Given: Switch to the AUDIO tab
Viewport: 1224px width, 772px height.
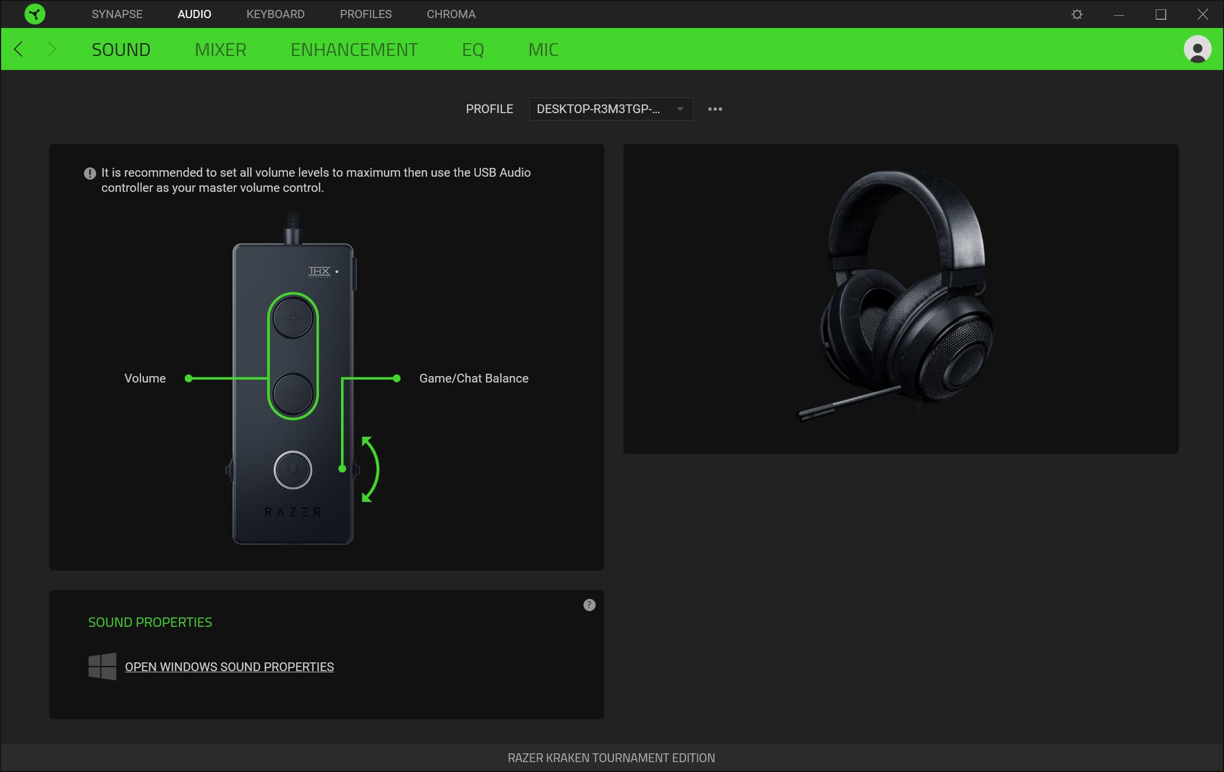Looking at the screenshot, I should 194,14.
